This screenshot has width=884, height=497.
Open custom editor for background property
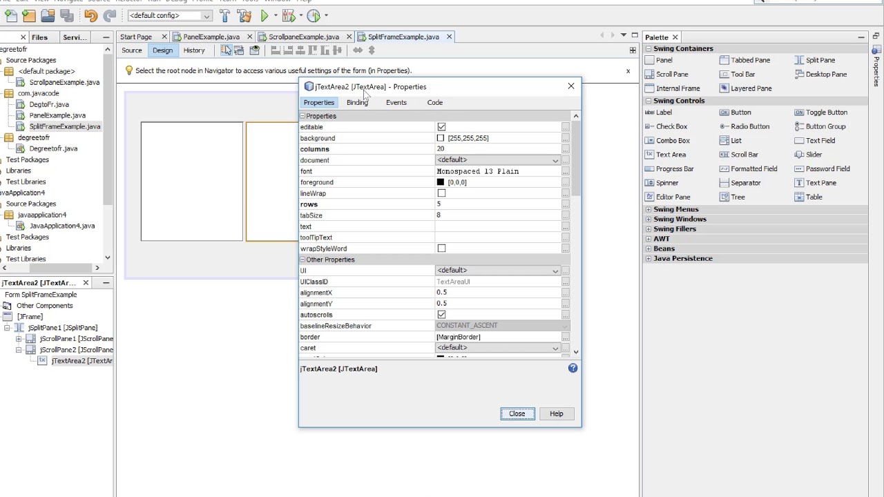pos(565,139)
